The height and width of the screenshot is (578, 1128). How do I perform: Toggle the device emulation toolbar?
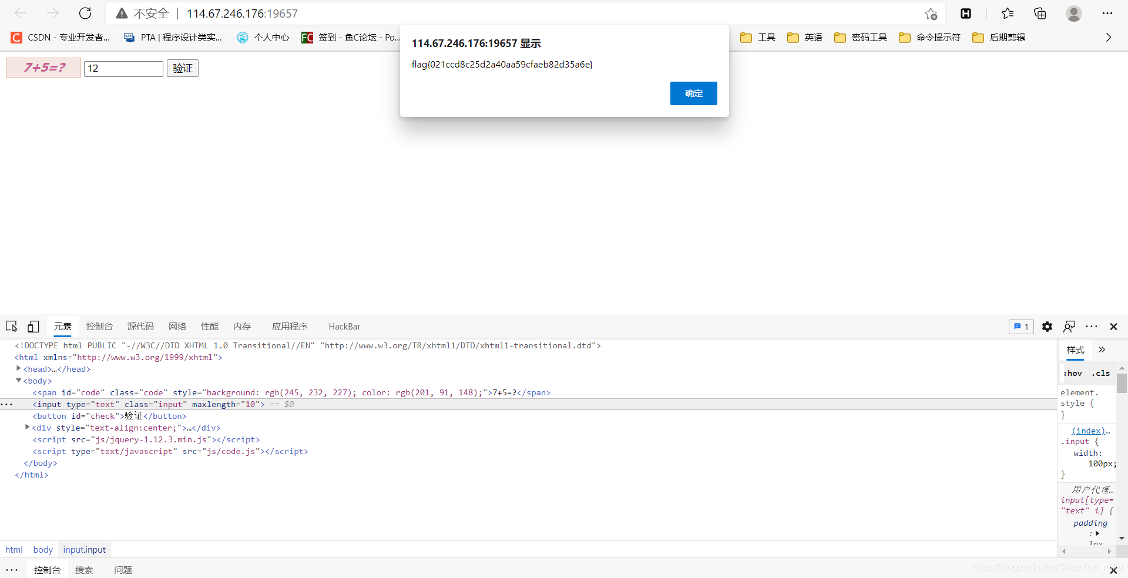click(x=33, y=327)
